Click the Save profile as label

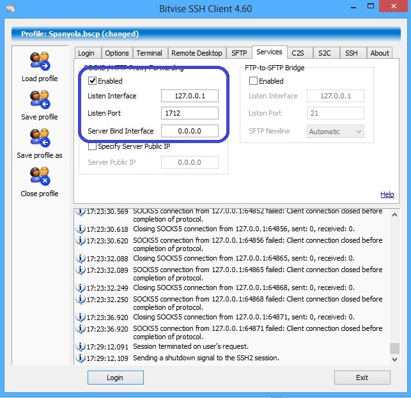click(x=40, y=155)
